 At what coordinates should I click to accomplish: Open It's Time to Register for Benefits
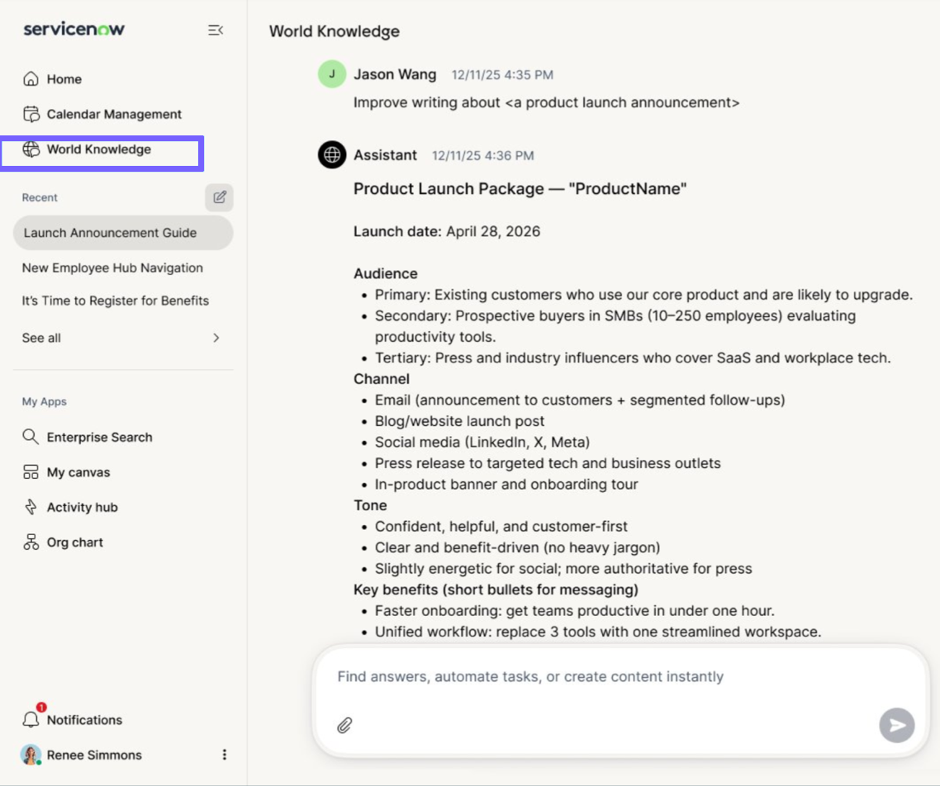click(116, 301)
